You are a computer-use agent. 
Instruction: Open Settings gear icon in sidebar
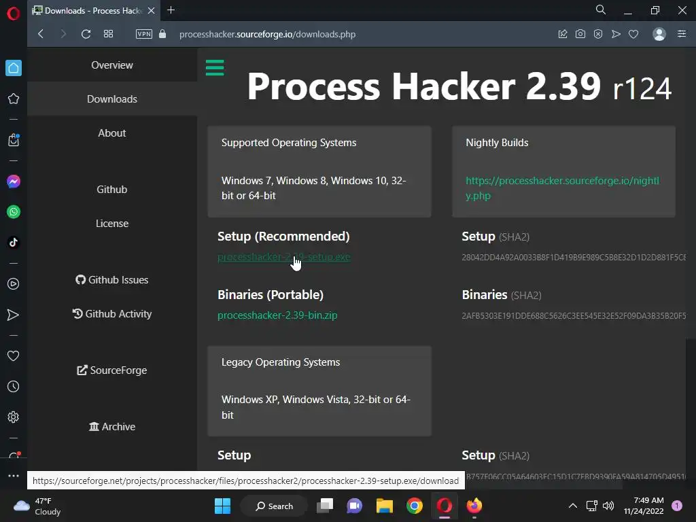coord(14,417)
